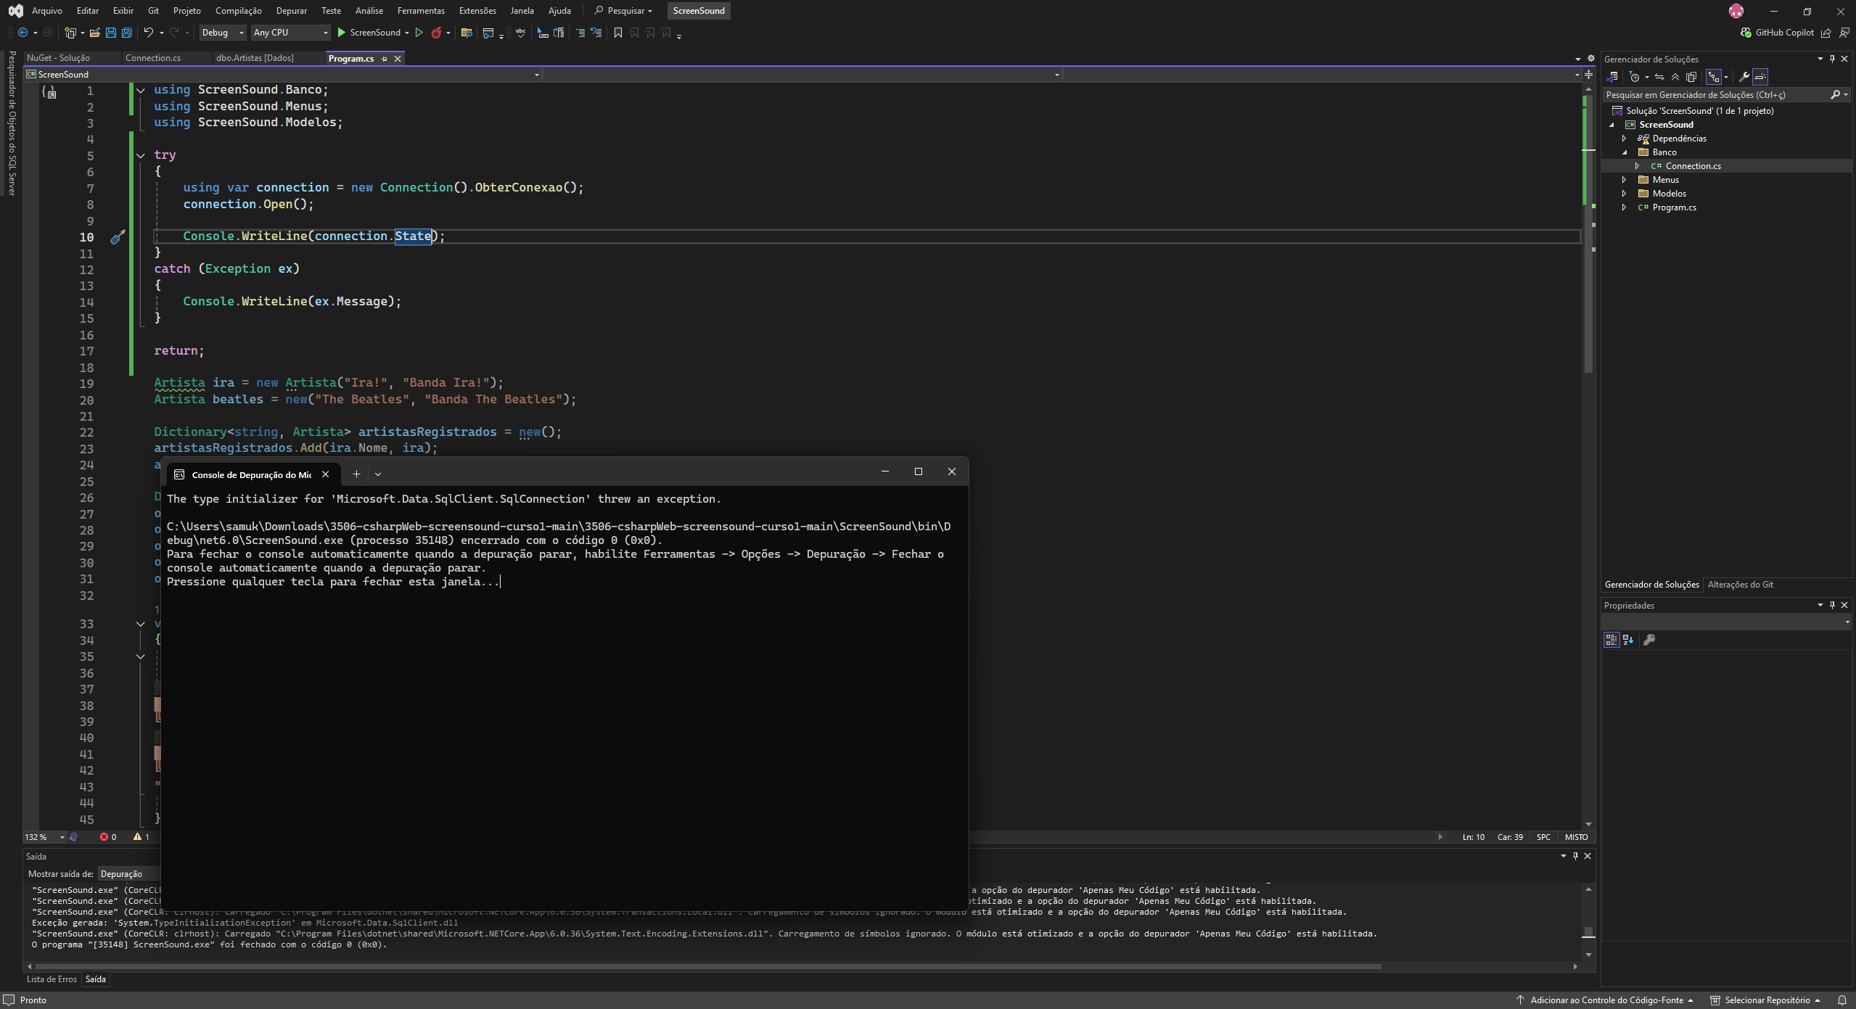The width and height of the screenshot is (1856, 1009).
Task: Click the notifications bell in status bar
Action: point(1841,1000)
